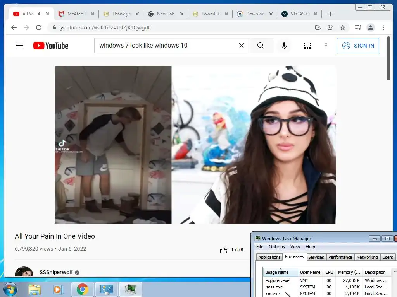Open Windows Media Player from the taskbar
The height and width of the screenshot is (297, 397).
[x=57, y=289]
